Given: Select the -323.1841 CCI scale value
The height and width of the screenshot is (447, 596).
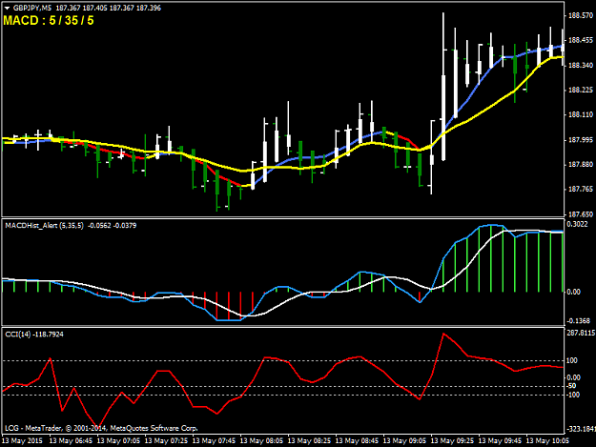Looking at the screenshot, I should point(581,429).
